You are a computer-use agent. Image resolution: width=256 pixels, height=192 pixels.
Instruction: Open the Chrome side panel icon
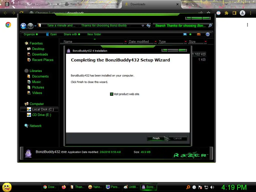234,13
